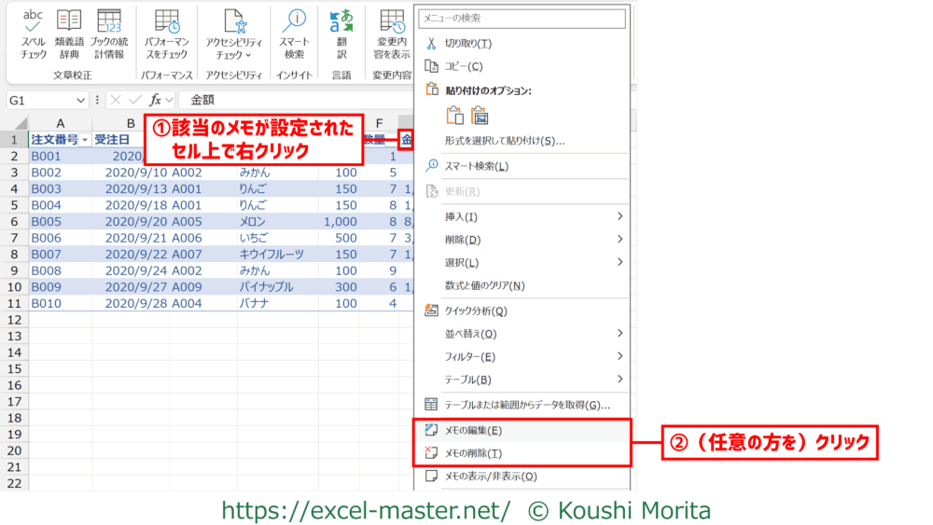Open the 注文番号 column filter dropdown
Screen dimensions: 933x525
pos(85,140)
